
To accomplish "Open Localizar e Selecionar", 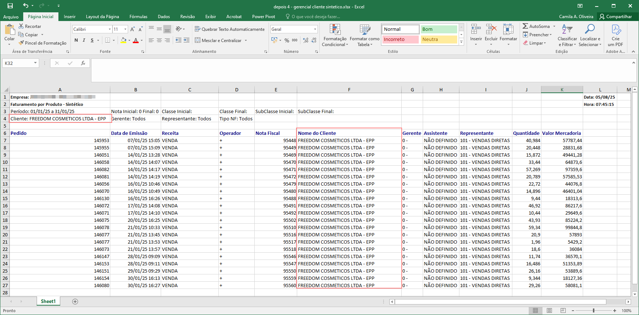I will [x=590, y=35].
